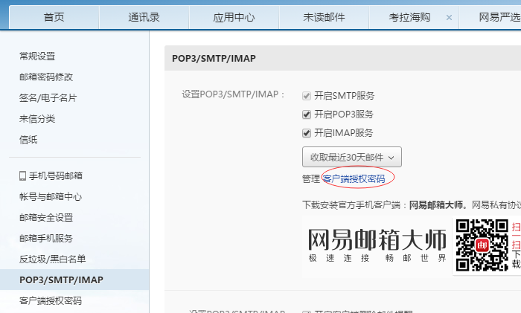Click the bold 网易邮箱大师 text
This screenshot has height=313, width=521.
[436, 204]
